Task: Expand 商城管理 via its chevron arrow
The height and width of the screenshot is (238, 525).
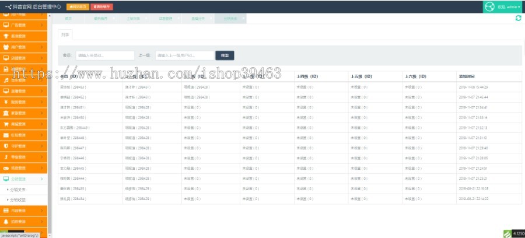Action: point(41,124)
